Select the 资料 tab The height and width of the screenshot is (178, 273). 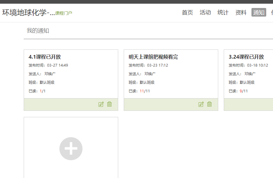[241, 13]
